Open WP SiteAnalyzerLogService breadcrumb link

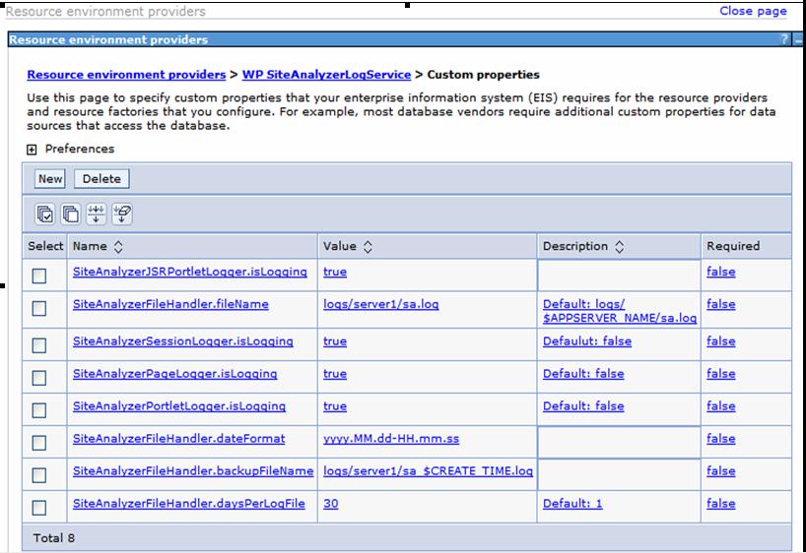[326, 75]
